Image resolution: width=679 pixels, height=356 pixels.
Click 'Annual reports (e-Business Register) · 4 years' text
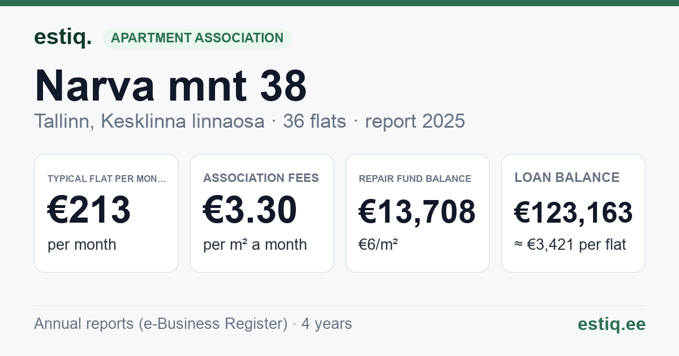193,324
